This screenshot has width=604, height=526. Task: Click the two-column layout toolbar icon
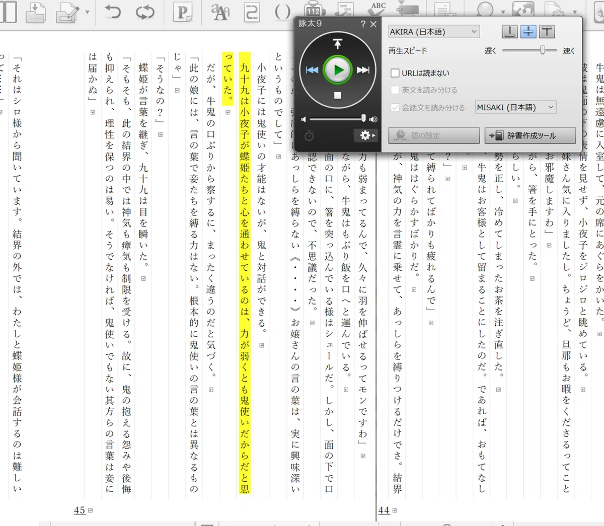(x=9, y=12)
